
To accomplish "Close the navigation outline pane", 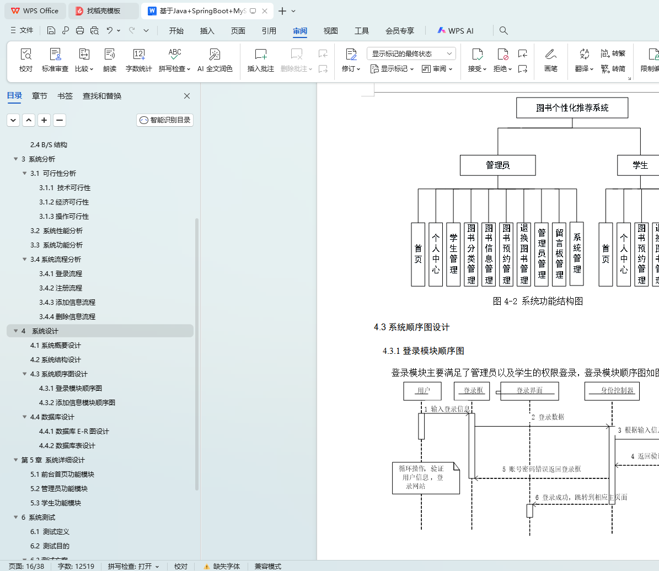I will pos(187,96).
